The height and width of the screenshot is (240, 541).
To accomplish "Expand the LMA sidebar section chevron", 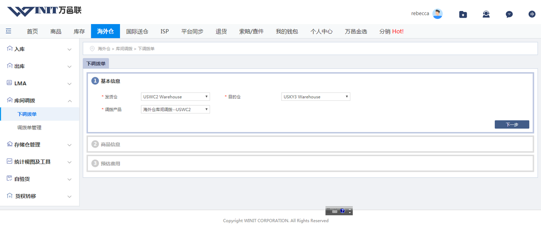I will [70, 84].
